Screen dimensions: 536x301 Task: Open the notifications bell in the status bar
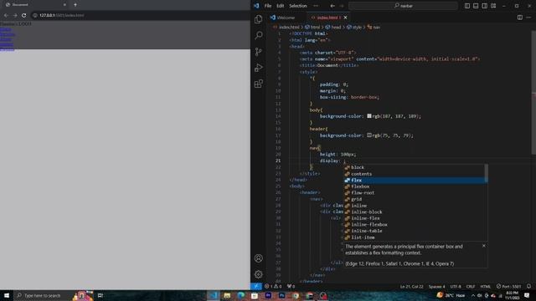click(x=528, y=286)
